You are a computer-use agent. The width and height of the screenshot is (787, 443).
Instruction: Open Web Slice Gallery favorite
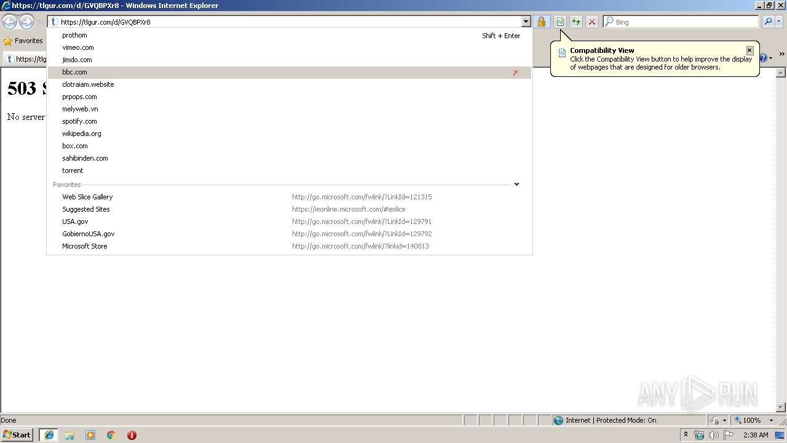pos(290,197)
